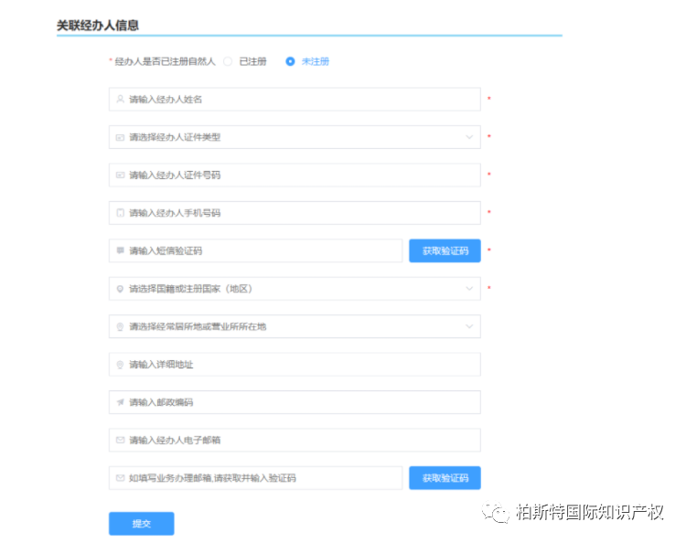Image resolution: width=686 pixels, height=543 pixels.
Task: Click the paper plane icon in 邮政编码 field
Action: coord(120,402)
